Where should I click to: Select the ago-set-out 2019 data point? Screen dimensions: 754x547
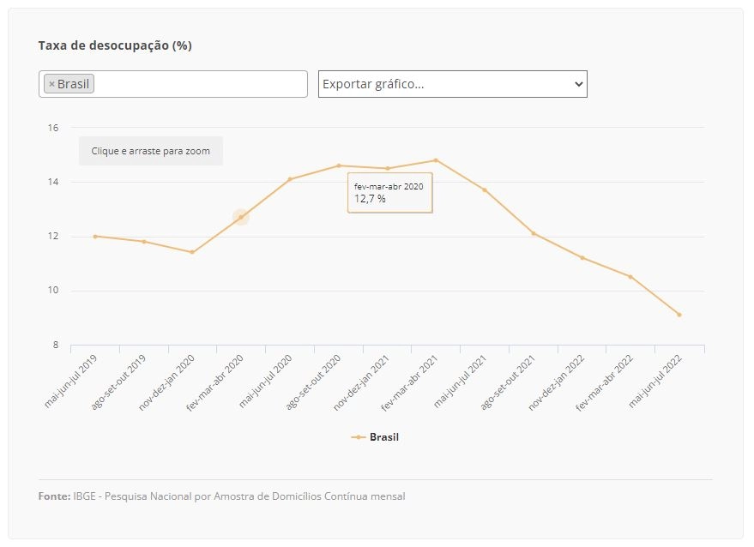144,242
